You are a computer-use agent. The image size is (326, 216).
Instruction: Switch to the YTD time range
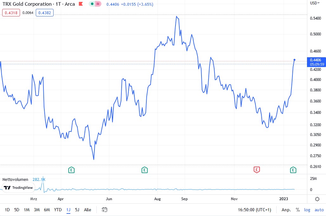tap(58, 210)
